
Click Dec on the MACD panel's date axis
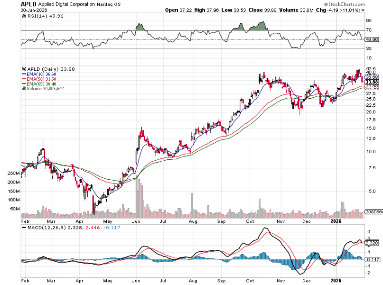[307, 281]
